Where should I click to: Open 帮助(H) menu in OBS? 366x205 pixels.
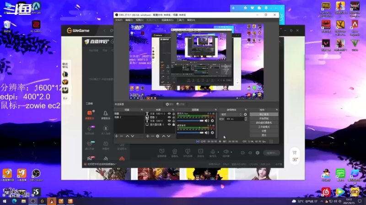[191, 20]
